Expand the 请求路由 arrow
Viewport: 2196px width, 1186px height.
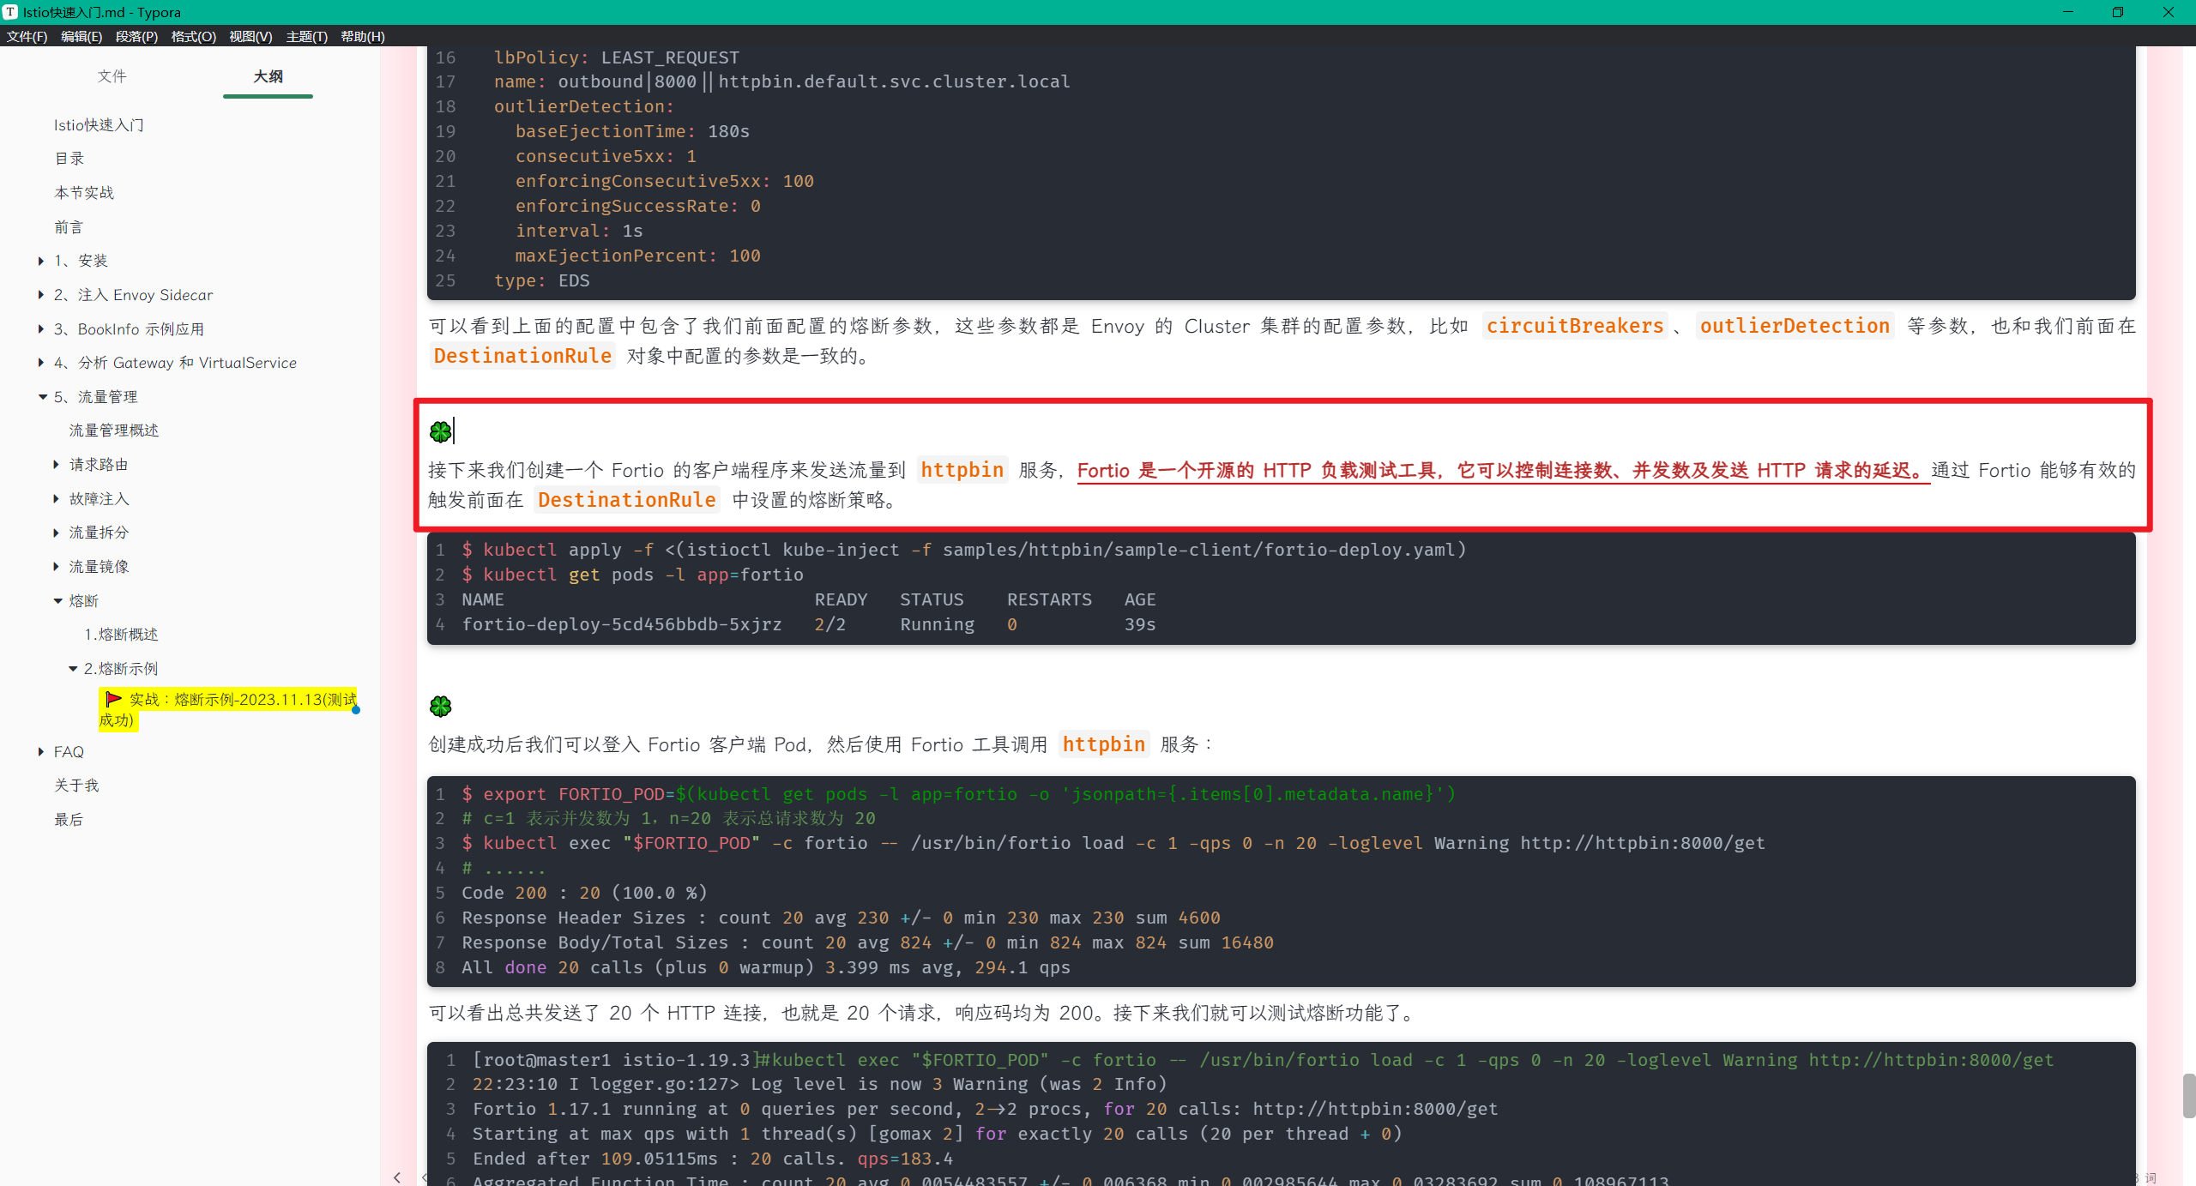(x=57, y=465)
